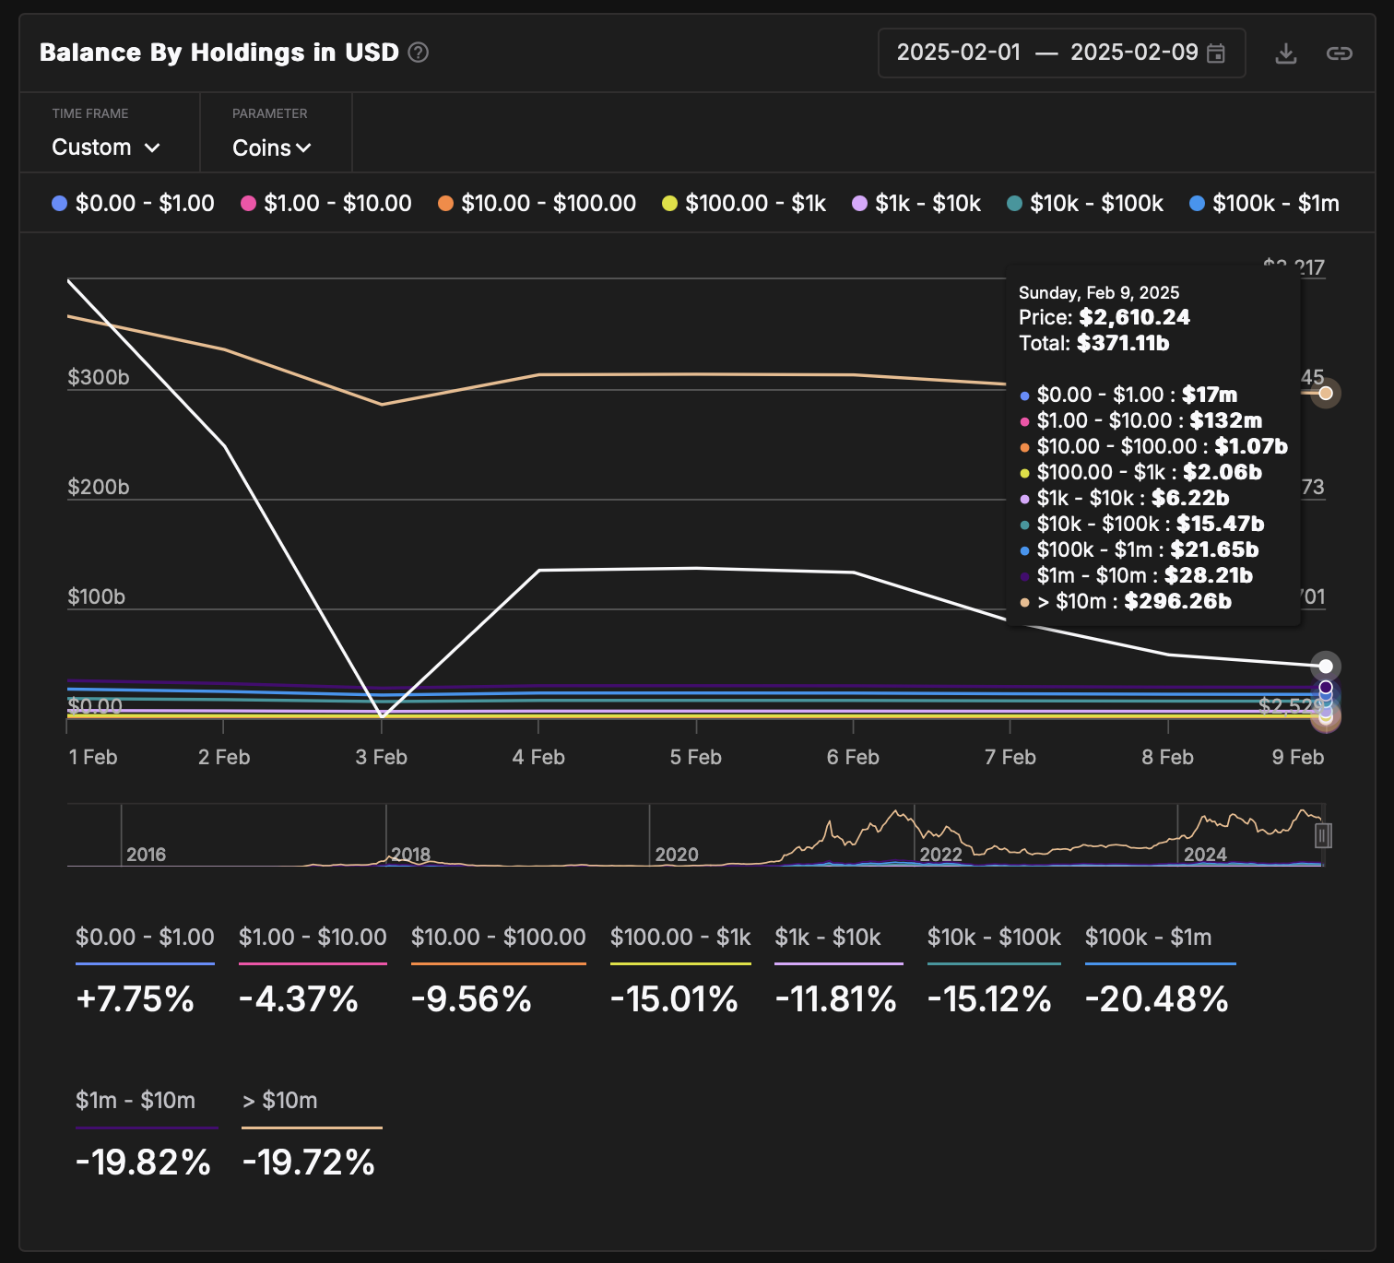Open the Time Frame Custom dropdown

coord(106,148)
